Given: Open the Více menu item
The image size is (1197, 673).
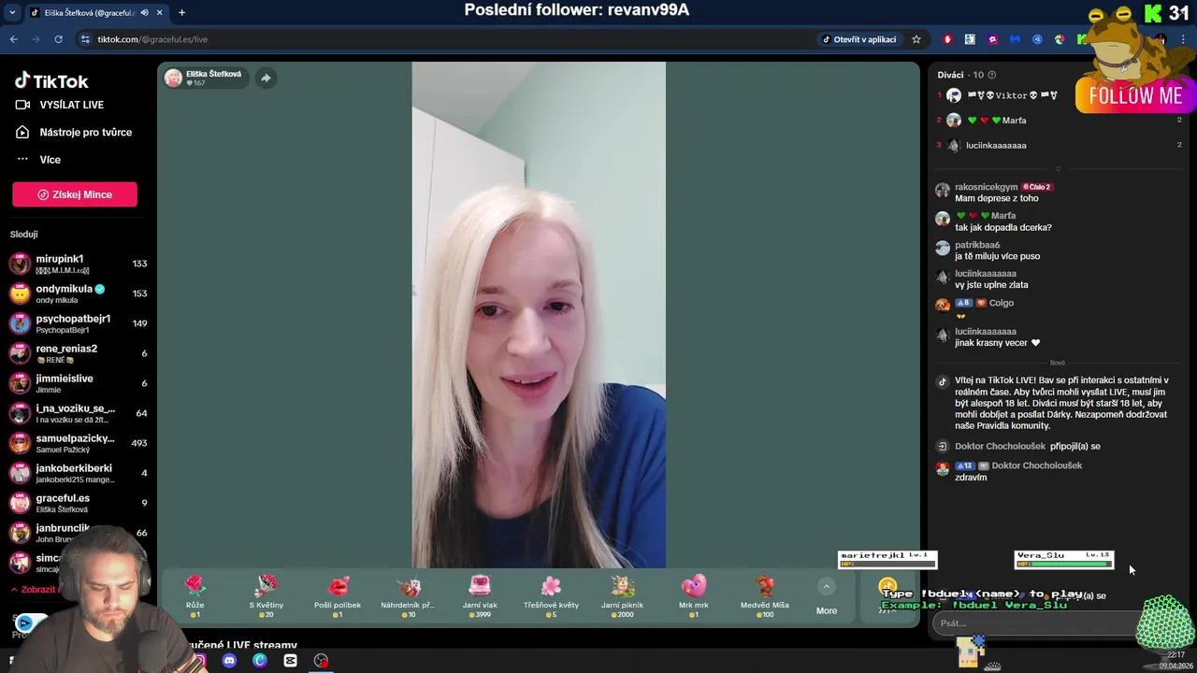Looking at the screenshot, I should tap(39, 160).
